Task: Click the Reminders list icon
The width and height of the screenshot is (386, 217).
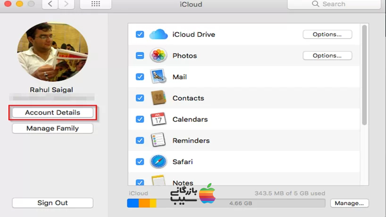Action: [158, 140]
